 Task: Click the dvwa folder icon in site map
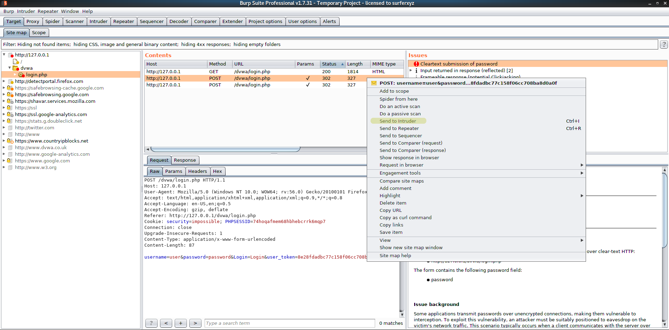pos(16,68)
